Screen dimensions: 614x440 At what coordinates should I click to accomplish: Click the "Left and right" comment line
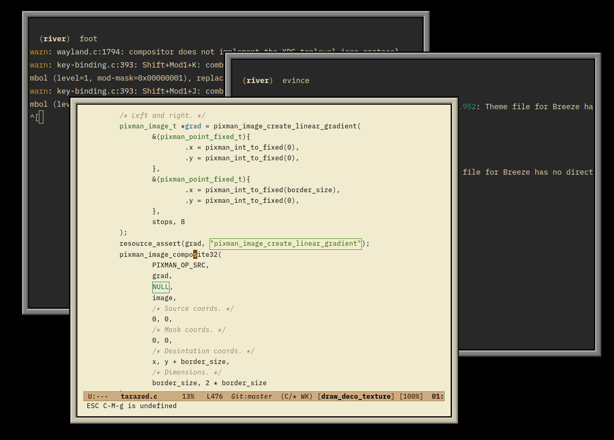point(162,116)
